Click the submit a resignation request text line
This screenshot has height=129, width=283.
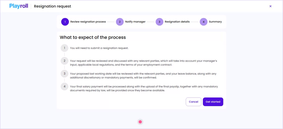pos(99,48)
